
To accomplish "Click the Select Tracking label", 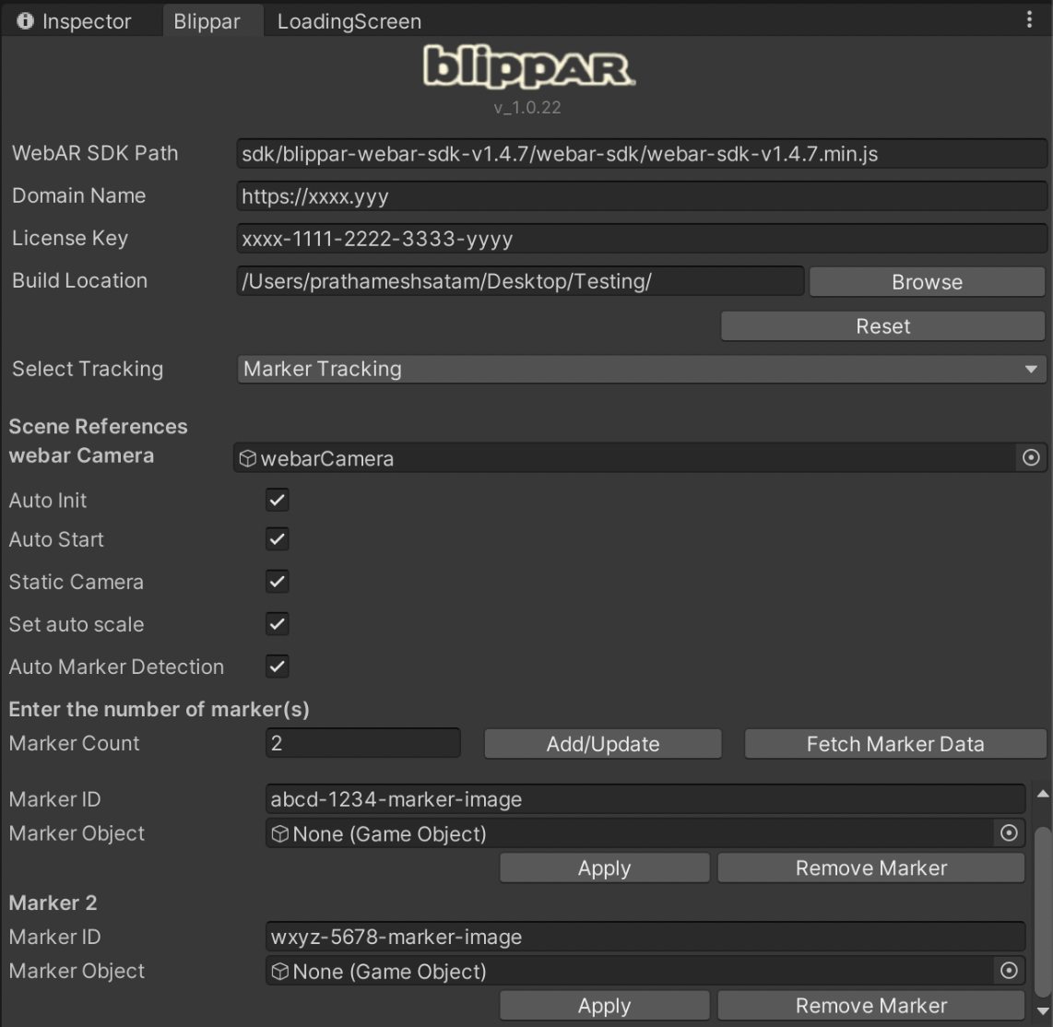I will (88, 369).
